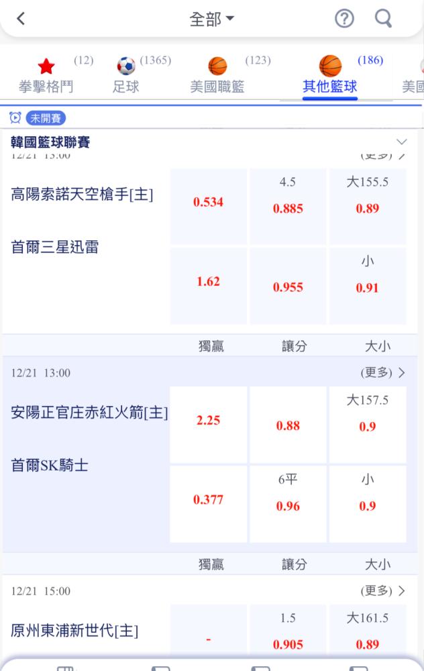This screenshot has width=424, height=671.
Task: Pick 大157.5 over odds 0.9
Action: tap(368, 425)
